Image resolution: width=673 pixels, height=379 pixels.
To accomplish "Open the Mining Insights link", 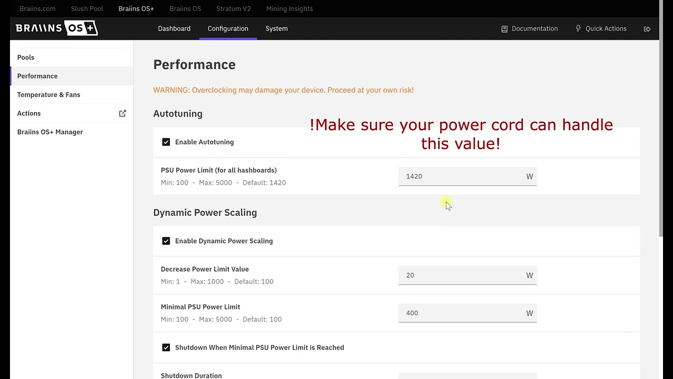I will (x=289, y=8).
